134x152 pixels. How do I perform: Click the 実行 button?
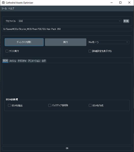pos(65,42)
